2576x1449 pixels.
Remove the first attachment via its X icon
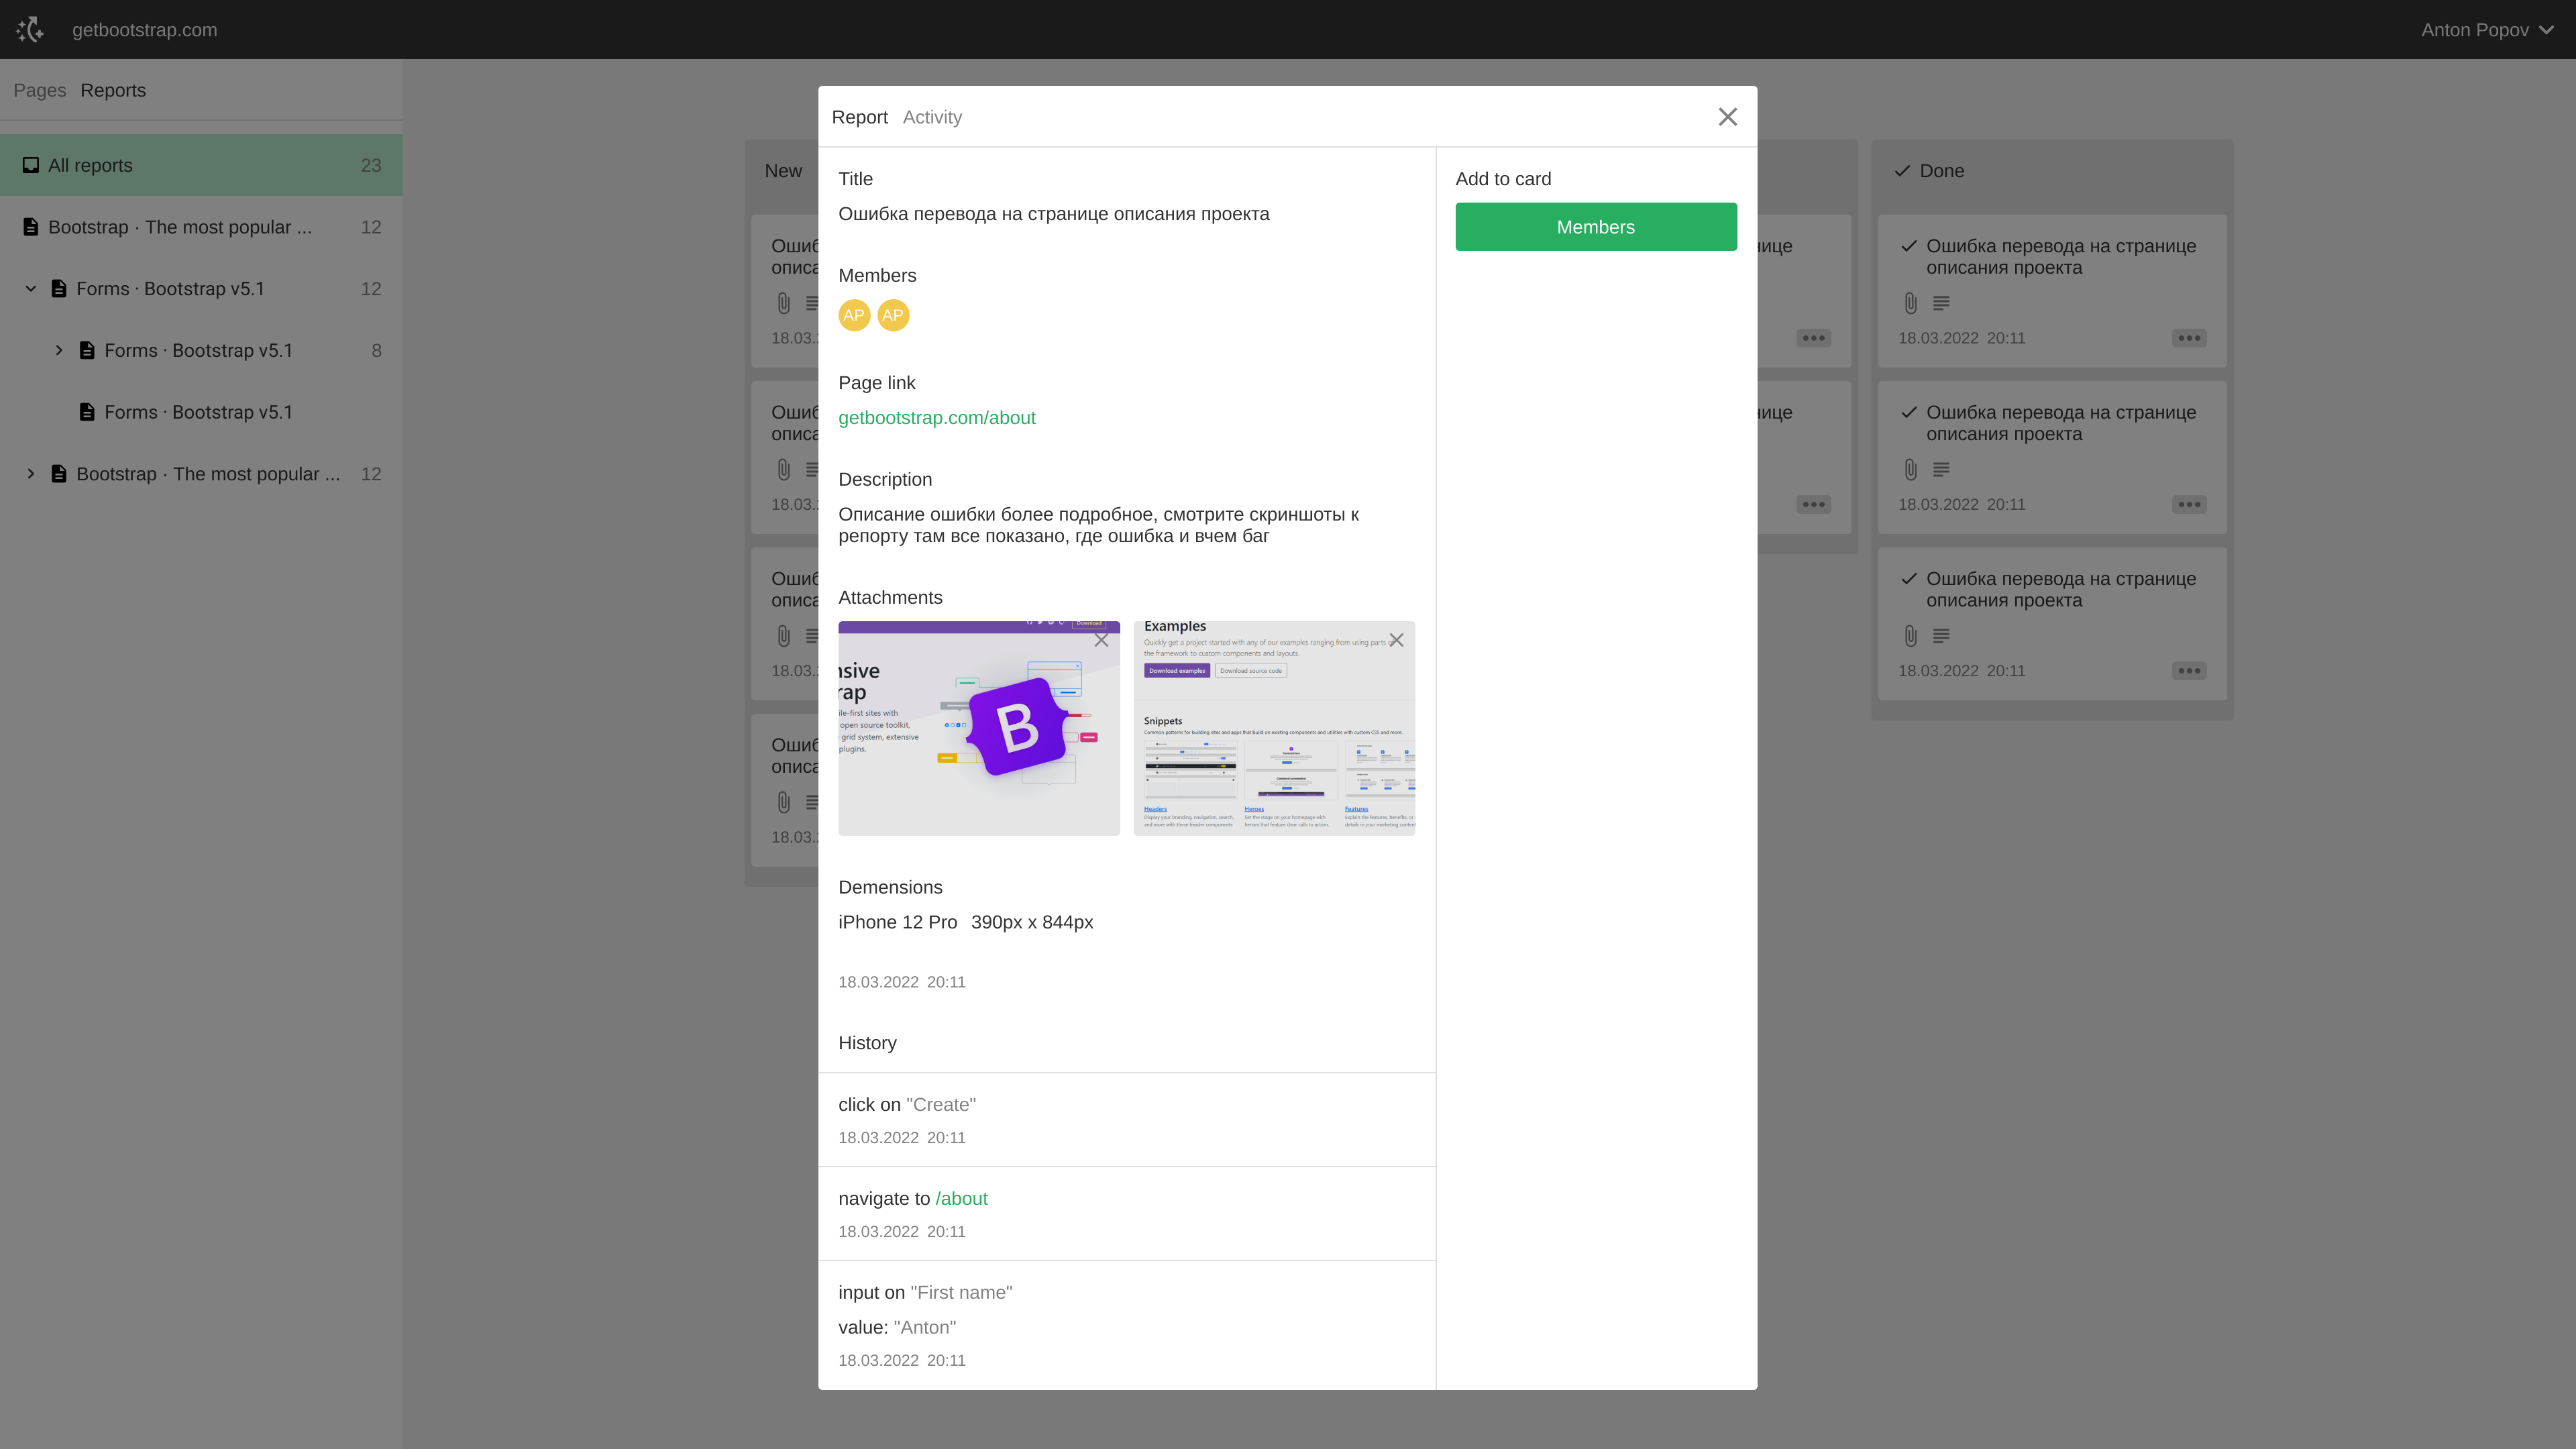point(1101,640)
